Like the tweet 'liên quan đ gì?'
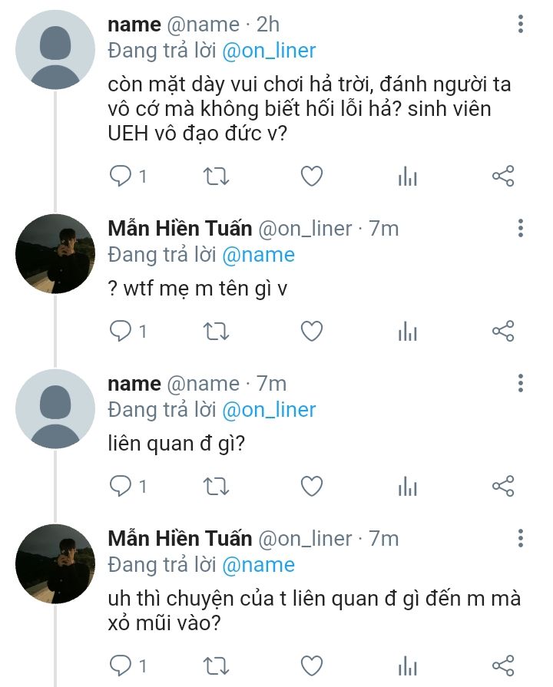Screen dimensions: 553x687 tap(311, 487)
